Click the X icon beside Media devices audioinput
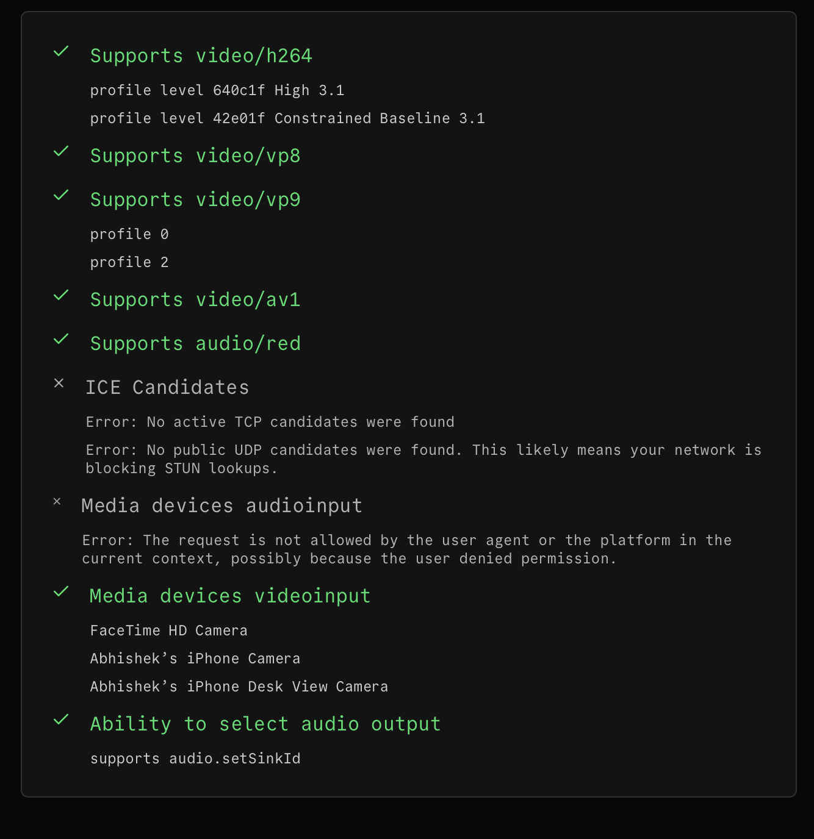Viewport: 814px width, 839px height. tap(57, 502)
